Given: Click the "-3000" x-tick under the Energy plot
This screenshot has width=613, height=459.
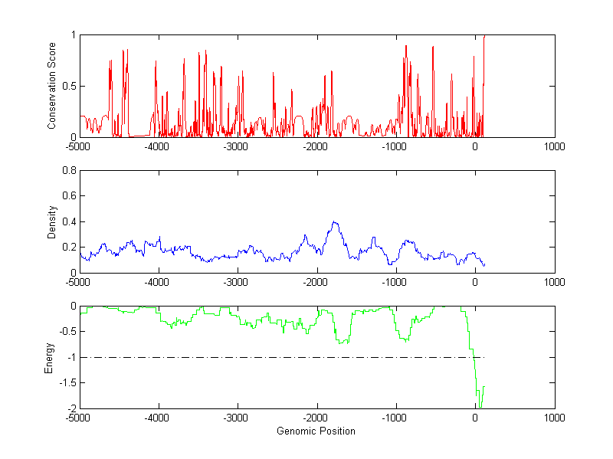Looking at the screenshot, I should (237, 418).
